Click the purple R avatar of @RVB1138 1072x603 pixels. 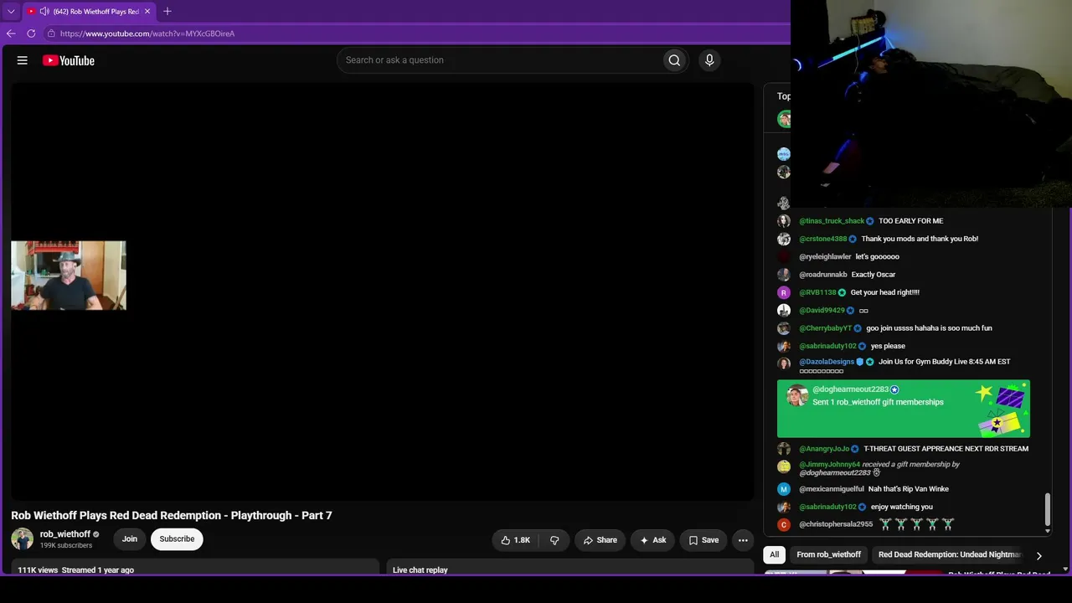(784, 292)
